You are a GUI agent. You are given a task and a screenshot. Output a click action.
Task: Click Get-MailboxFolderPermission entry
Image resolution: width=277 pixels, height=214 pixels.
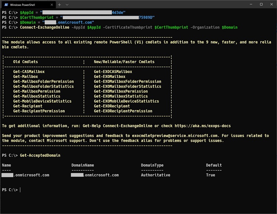click(x=44, y=82)
